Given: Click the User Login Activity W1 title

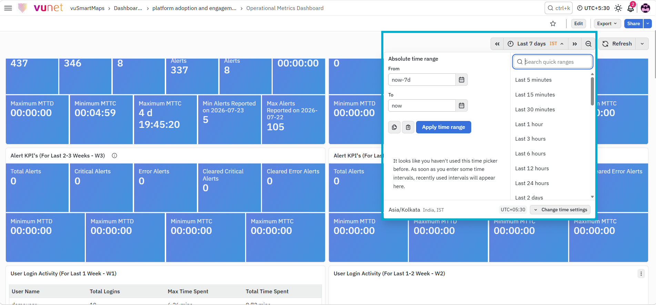Looking at the screenshot, I should coord(63,274).
